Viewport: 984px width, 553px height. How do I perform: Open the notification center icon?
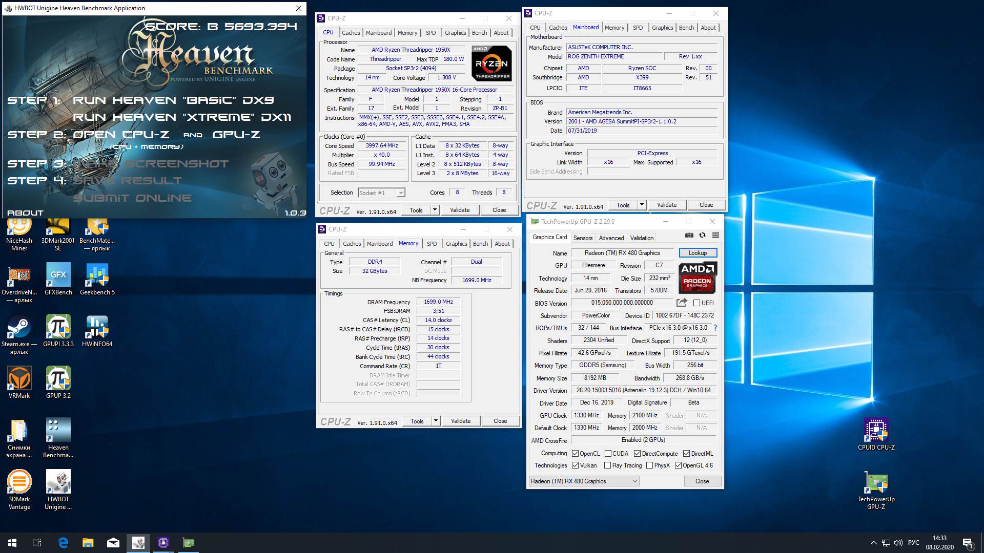pos(968,543)
